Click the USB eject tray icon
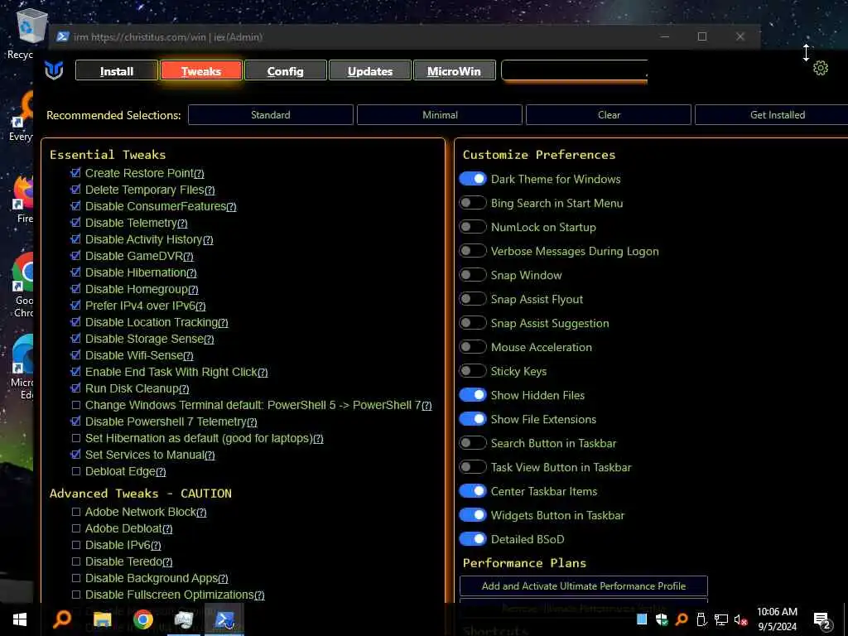The height and width of the screenshot is (636, 848). coord(701,619)
